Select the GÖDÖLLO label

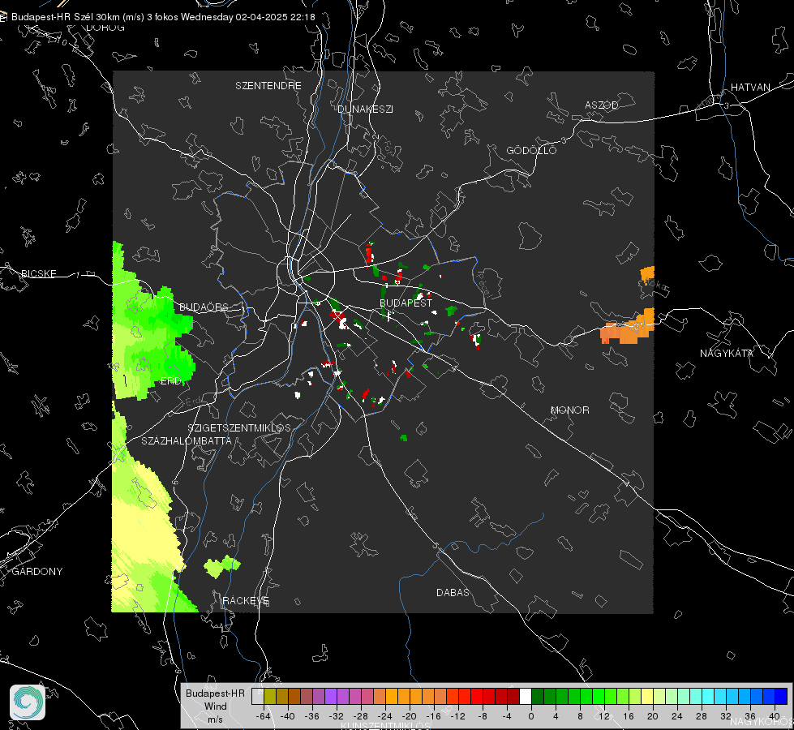coord(531,150)
